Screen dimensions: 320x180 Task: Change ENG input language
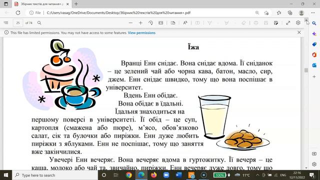tap(283, 175)
